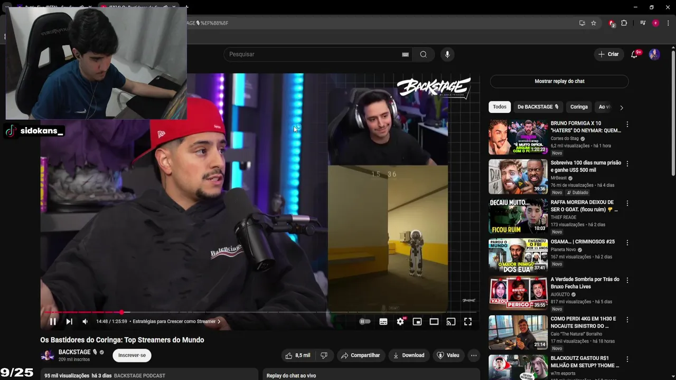The width and height of the screenshot is (676, 380).
Task: Open the BACKSTAGE channel name link
Action: pos(74,352)
